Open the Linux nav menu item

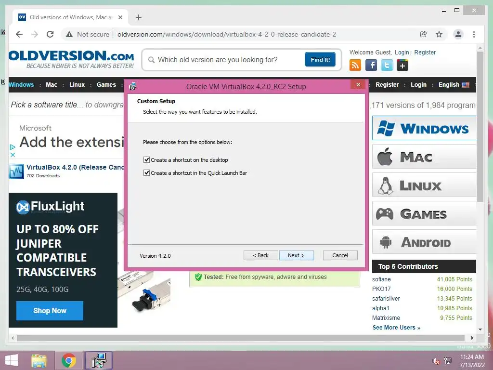coord(77,85)
